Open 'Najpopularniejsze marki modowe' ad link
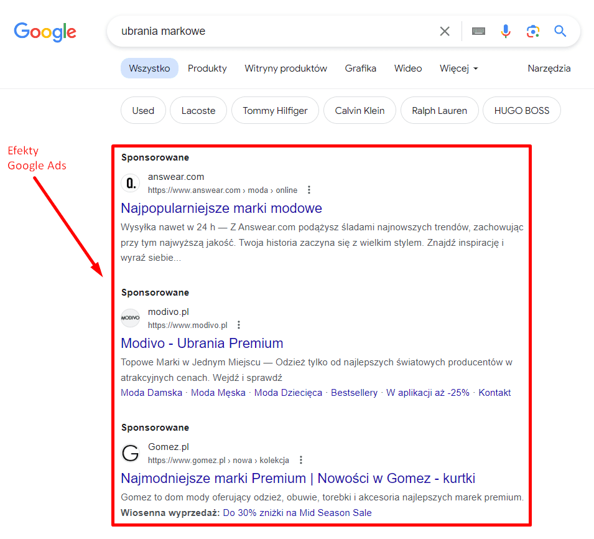The width and height of the screenshot is (594, 539). [221, 208]
